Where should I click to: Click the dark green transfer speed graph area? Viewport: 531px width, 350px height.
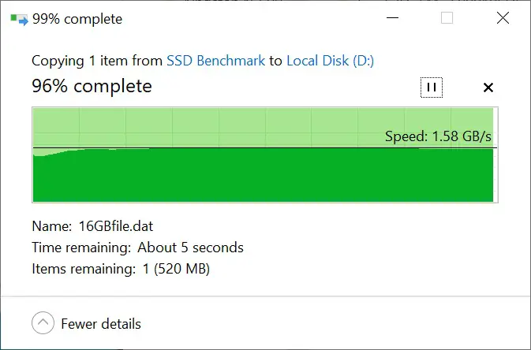263,175
